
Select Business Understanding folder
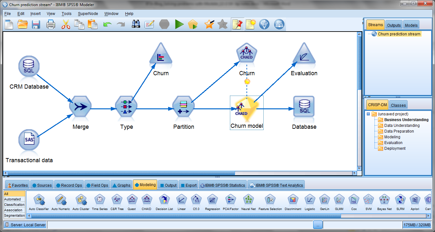point(406,120)
